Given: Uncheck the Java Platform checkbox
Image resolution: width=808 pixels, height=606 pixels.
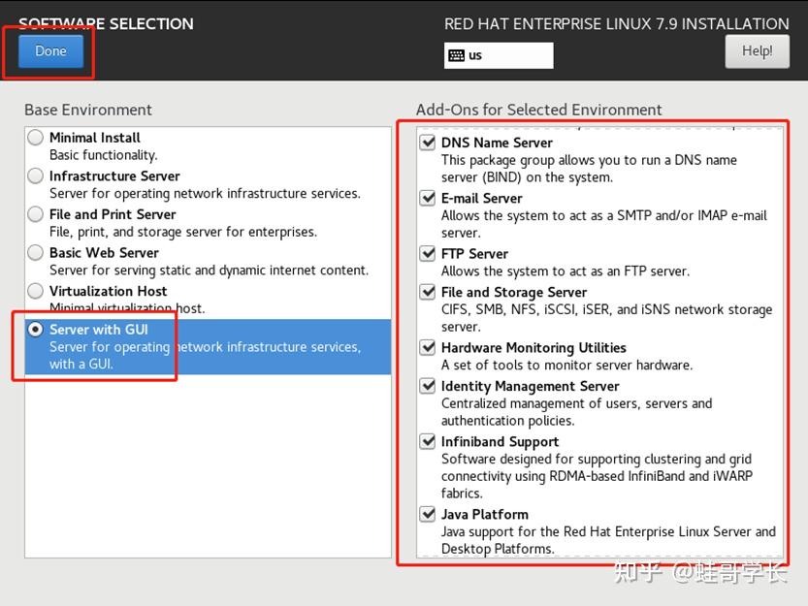Looking at the screenshot, I should 428,514.
